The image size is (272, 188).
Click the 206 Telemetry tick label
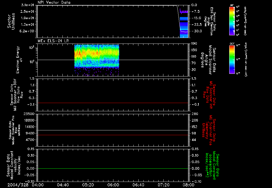point(194,120)
